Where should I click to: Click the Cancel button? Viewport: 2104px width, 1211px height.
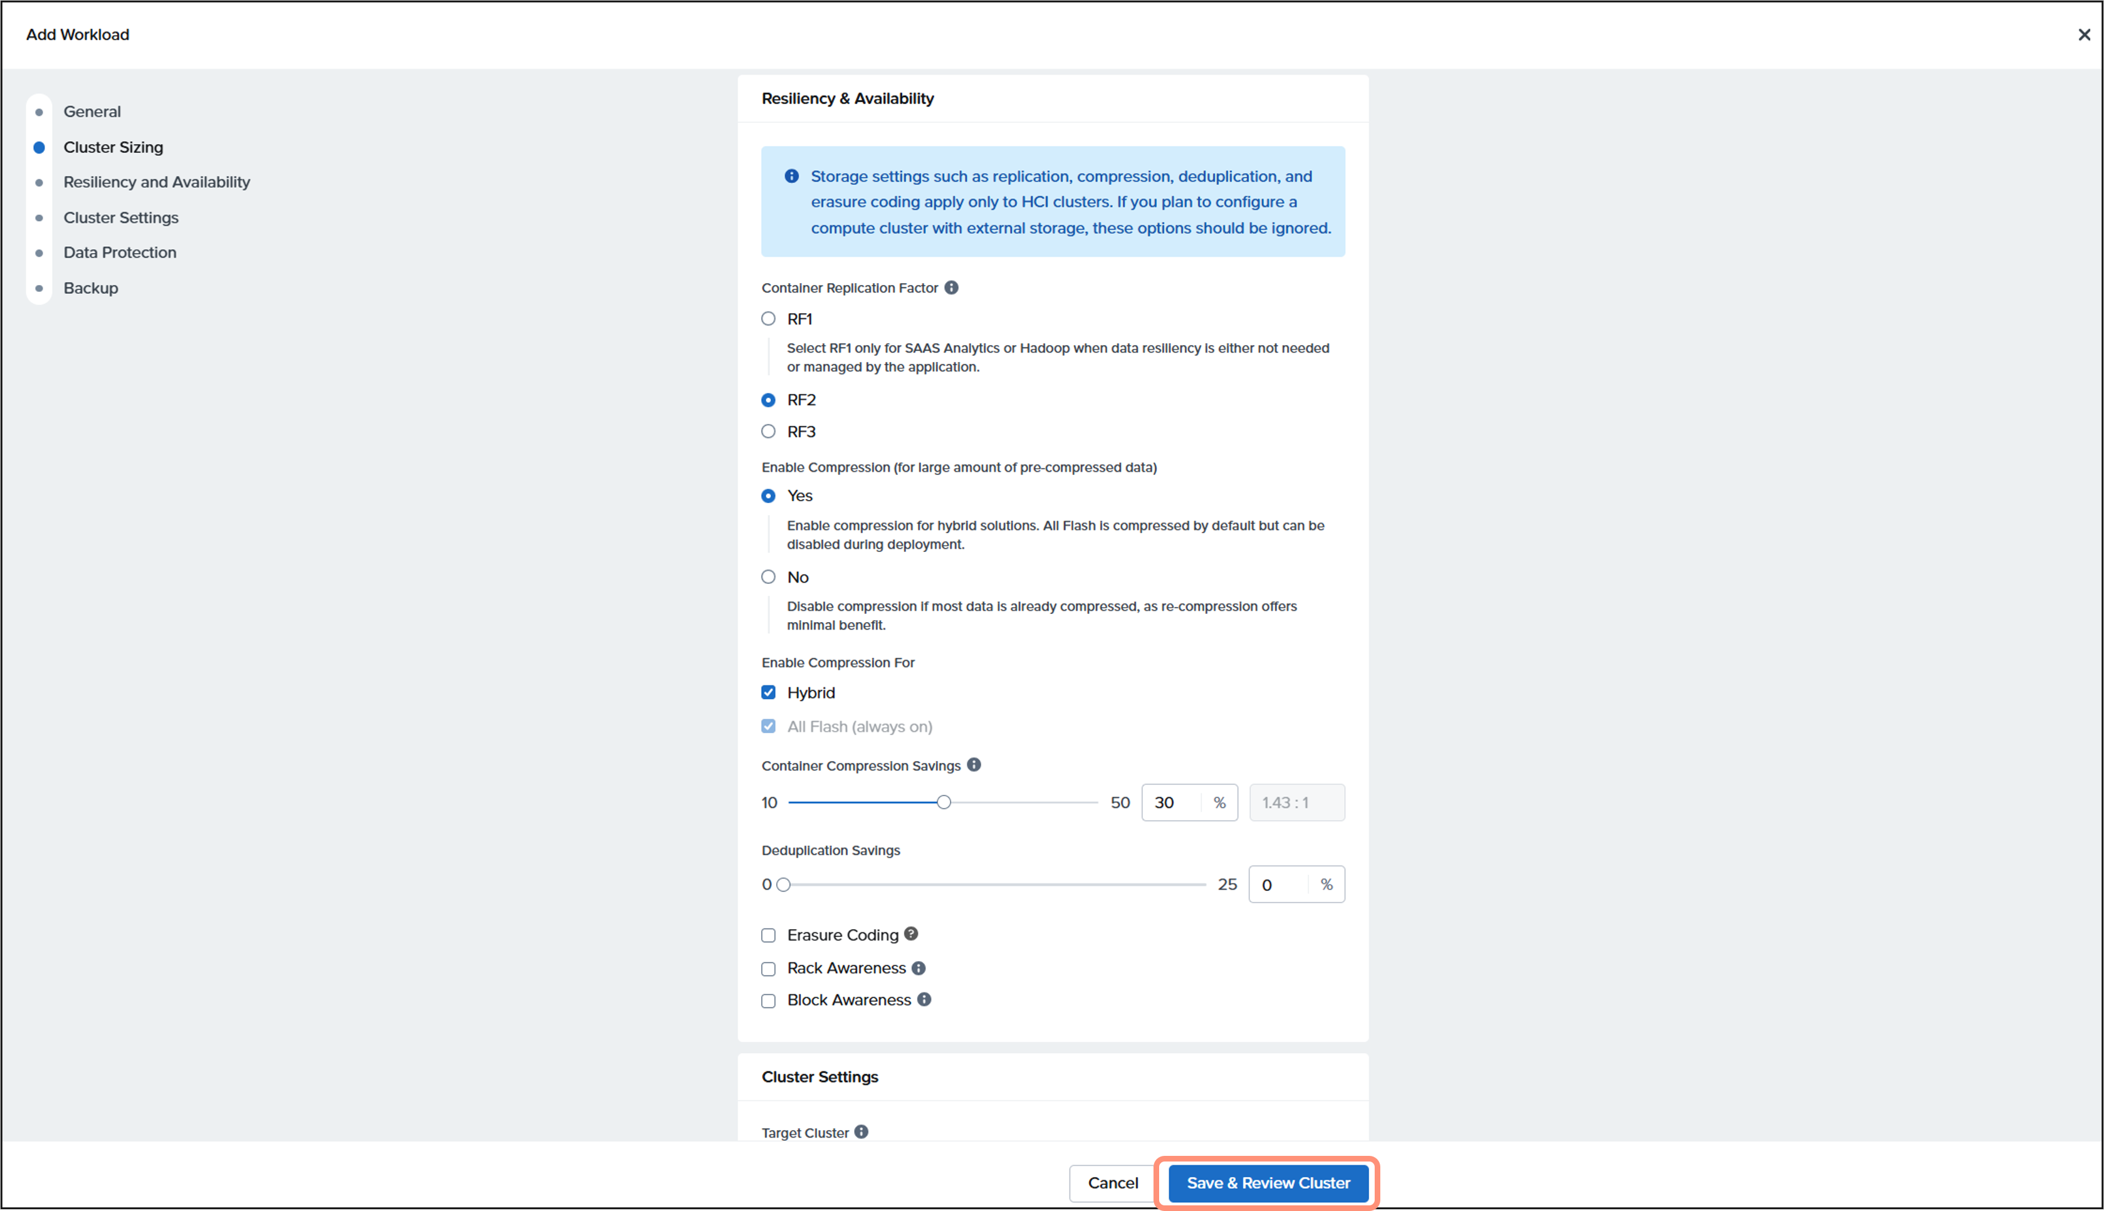tap(1113, 1182)
